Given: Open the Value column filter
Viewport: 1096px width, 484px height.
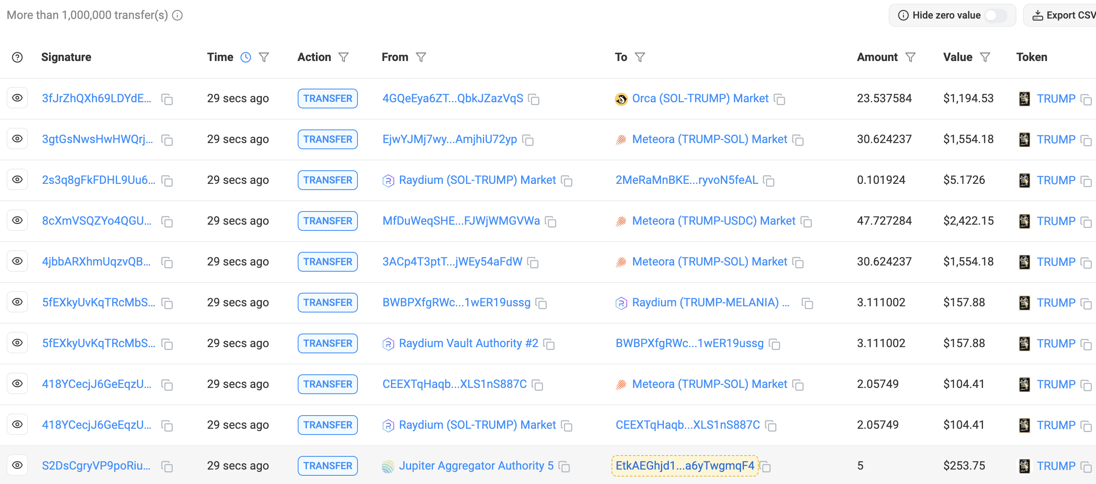Looking at the screenshot, I should pos(985,57).
